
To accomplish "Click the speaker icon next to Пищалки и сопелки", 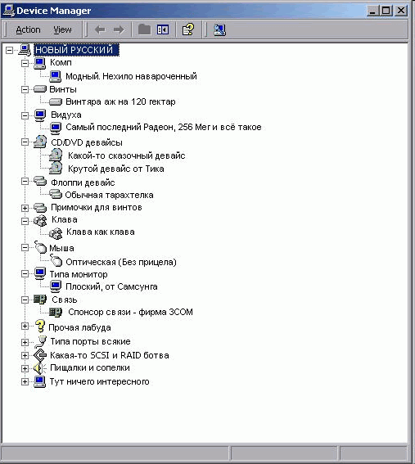I will [x=39, y=368].
